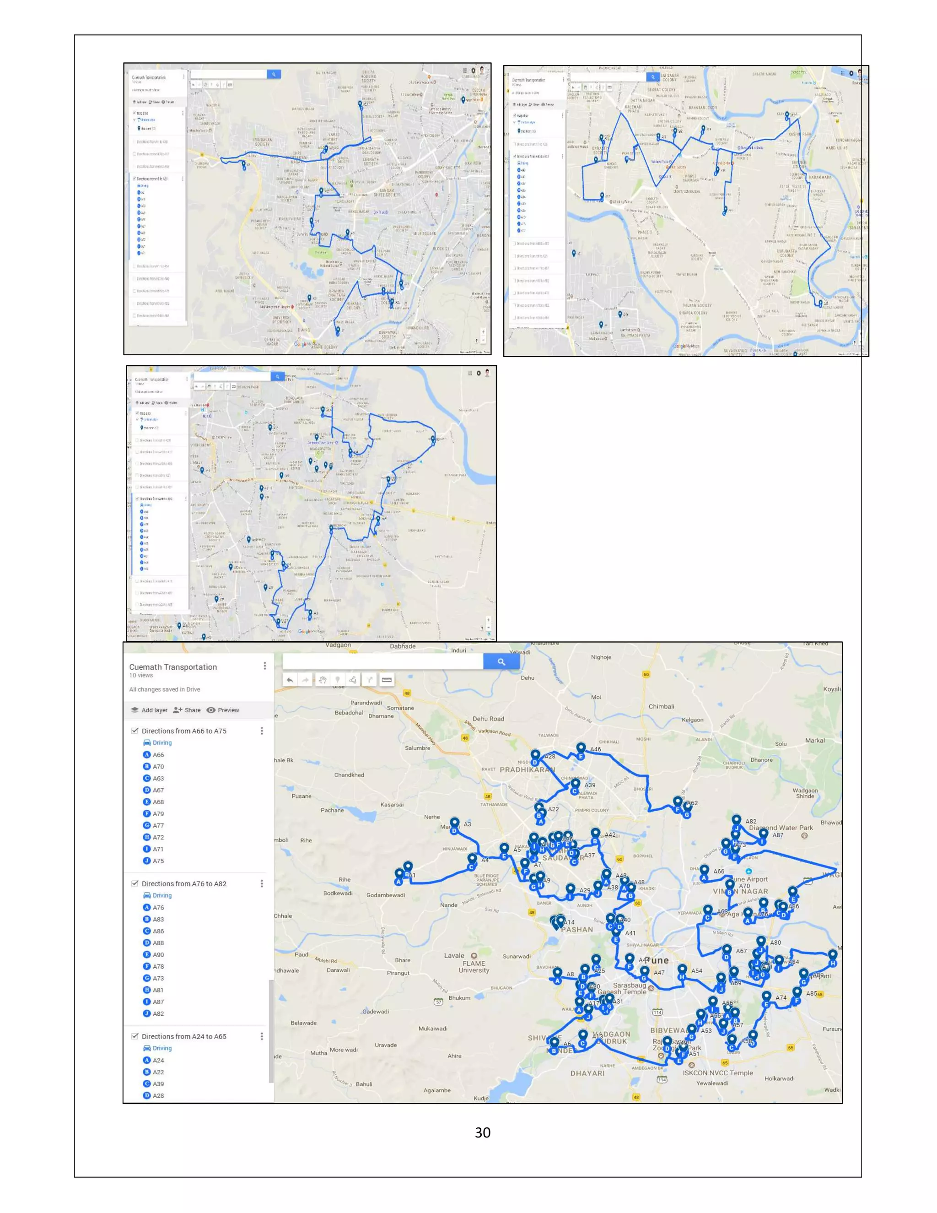Click the redo arrow tool
Image resolution: width=937 pixels, height=1213 pixels.
click(x=305, y=680)
